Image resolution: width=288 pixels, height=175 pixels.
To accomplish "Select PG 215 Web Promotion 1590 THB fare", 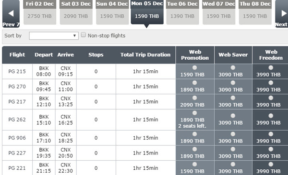I will 195,68.
